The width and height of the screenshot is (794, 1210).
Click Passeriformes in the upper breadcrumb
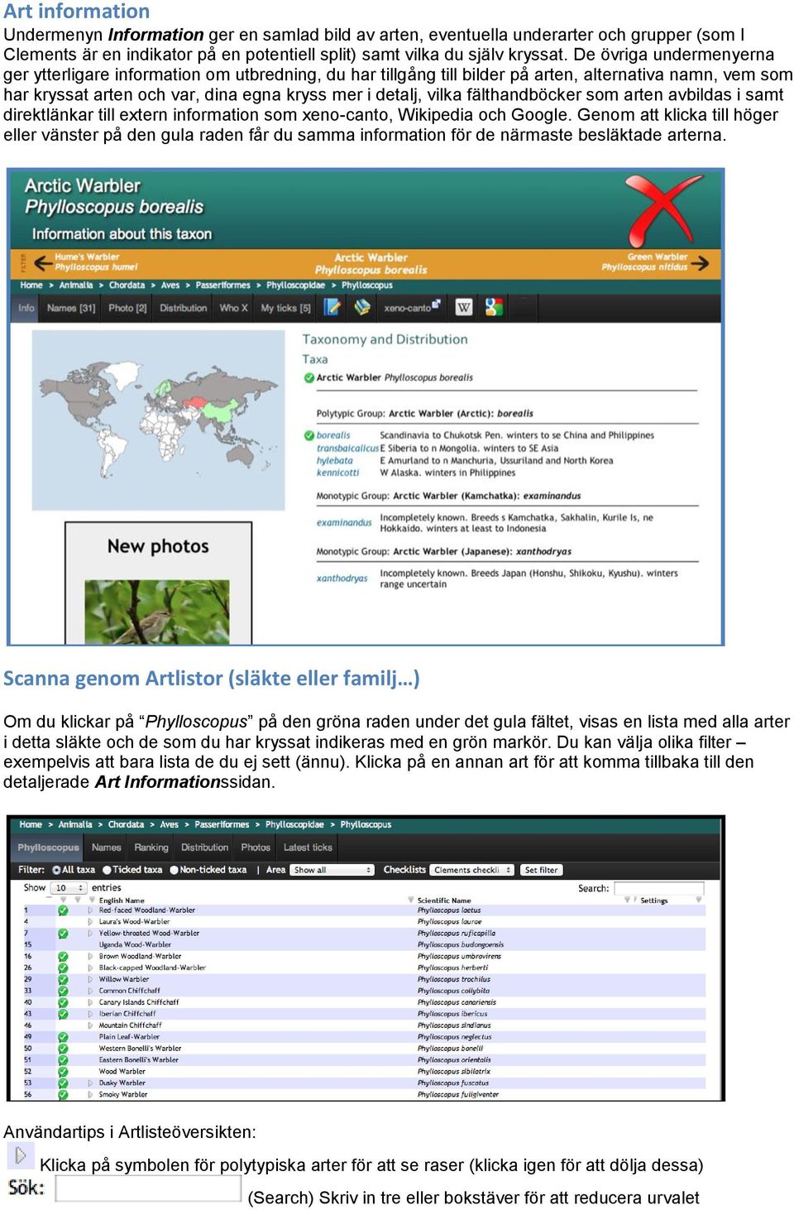click(x=222, y=286)
